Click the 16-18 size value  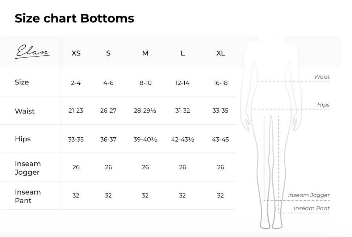pos(221,83)
